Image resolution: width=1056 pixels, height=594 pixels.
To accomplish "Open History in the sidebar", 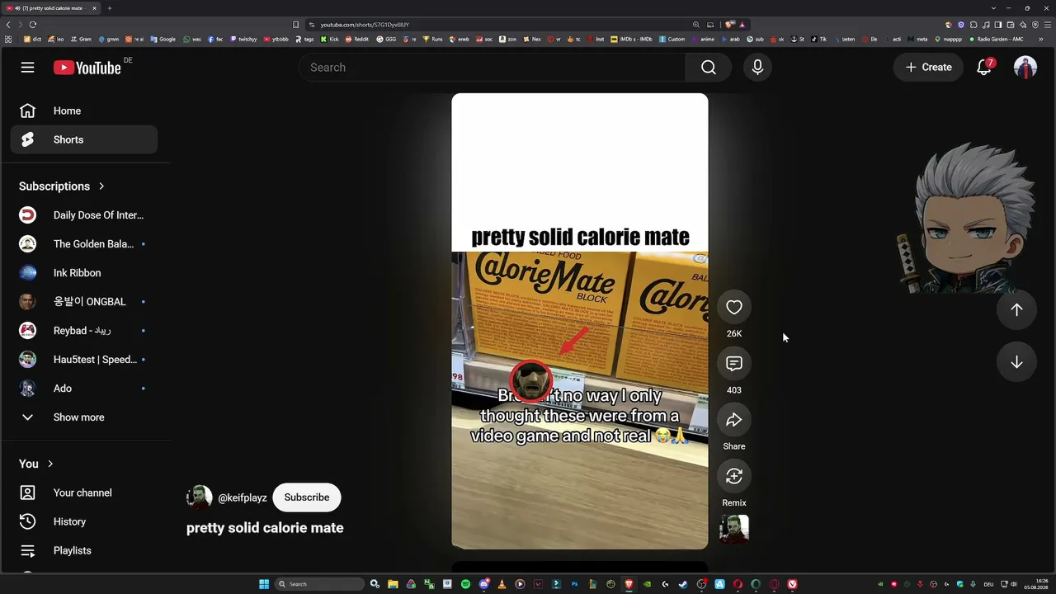I will pos(83,521).
